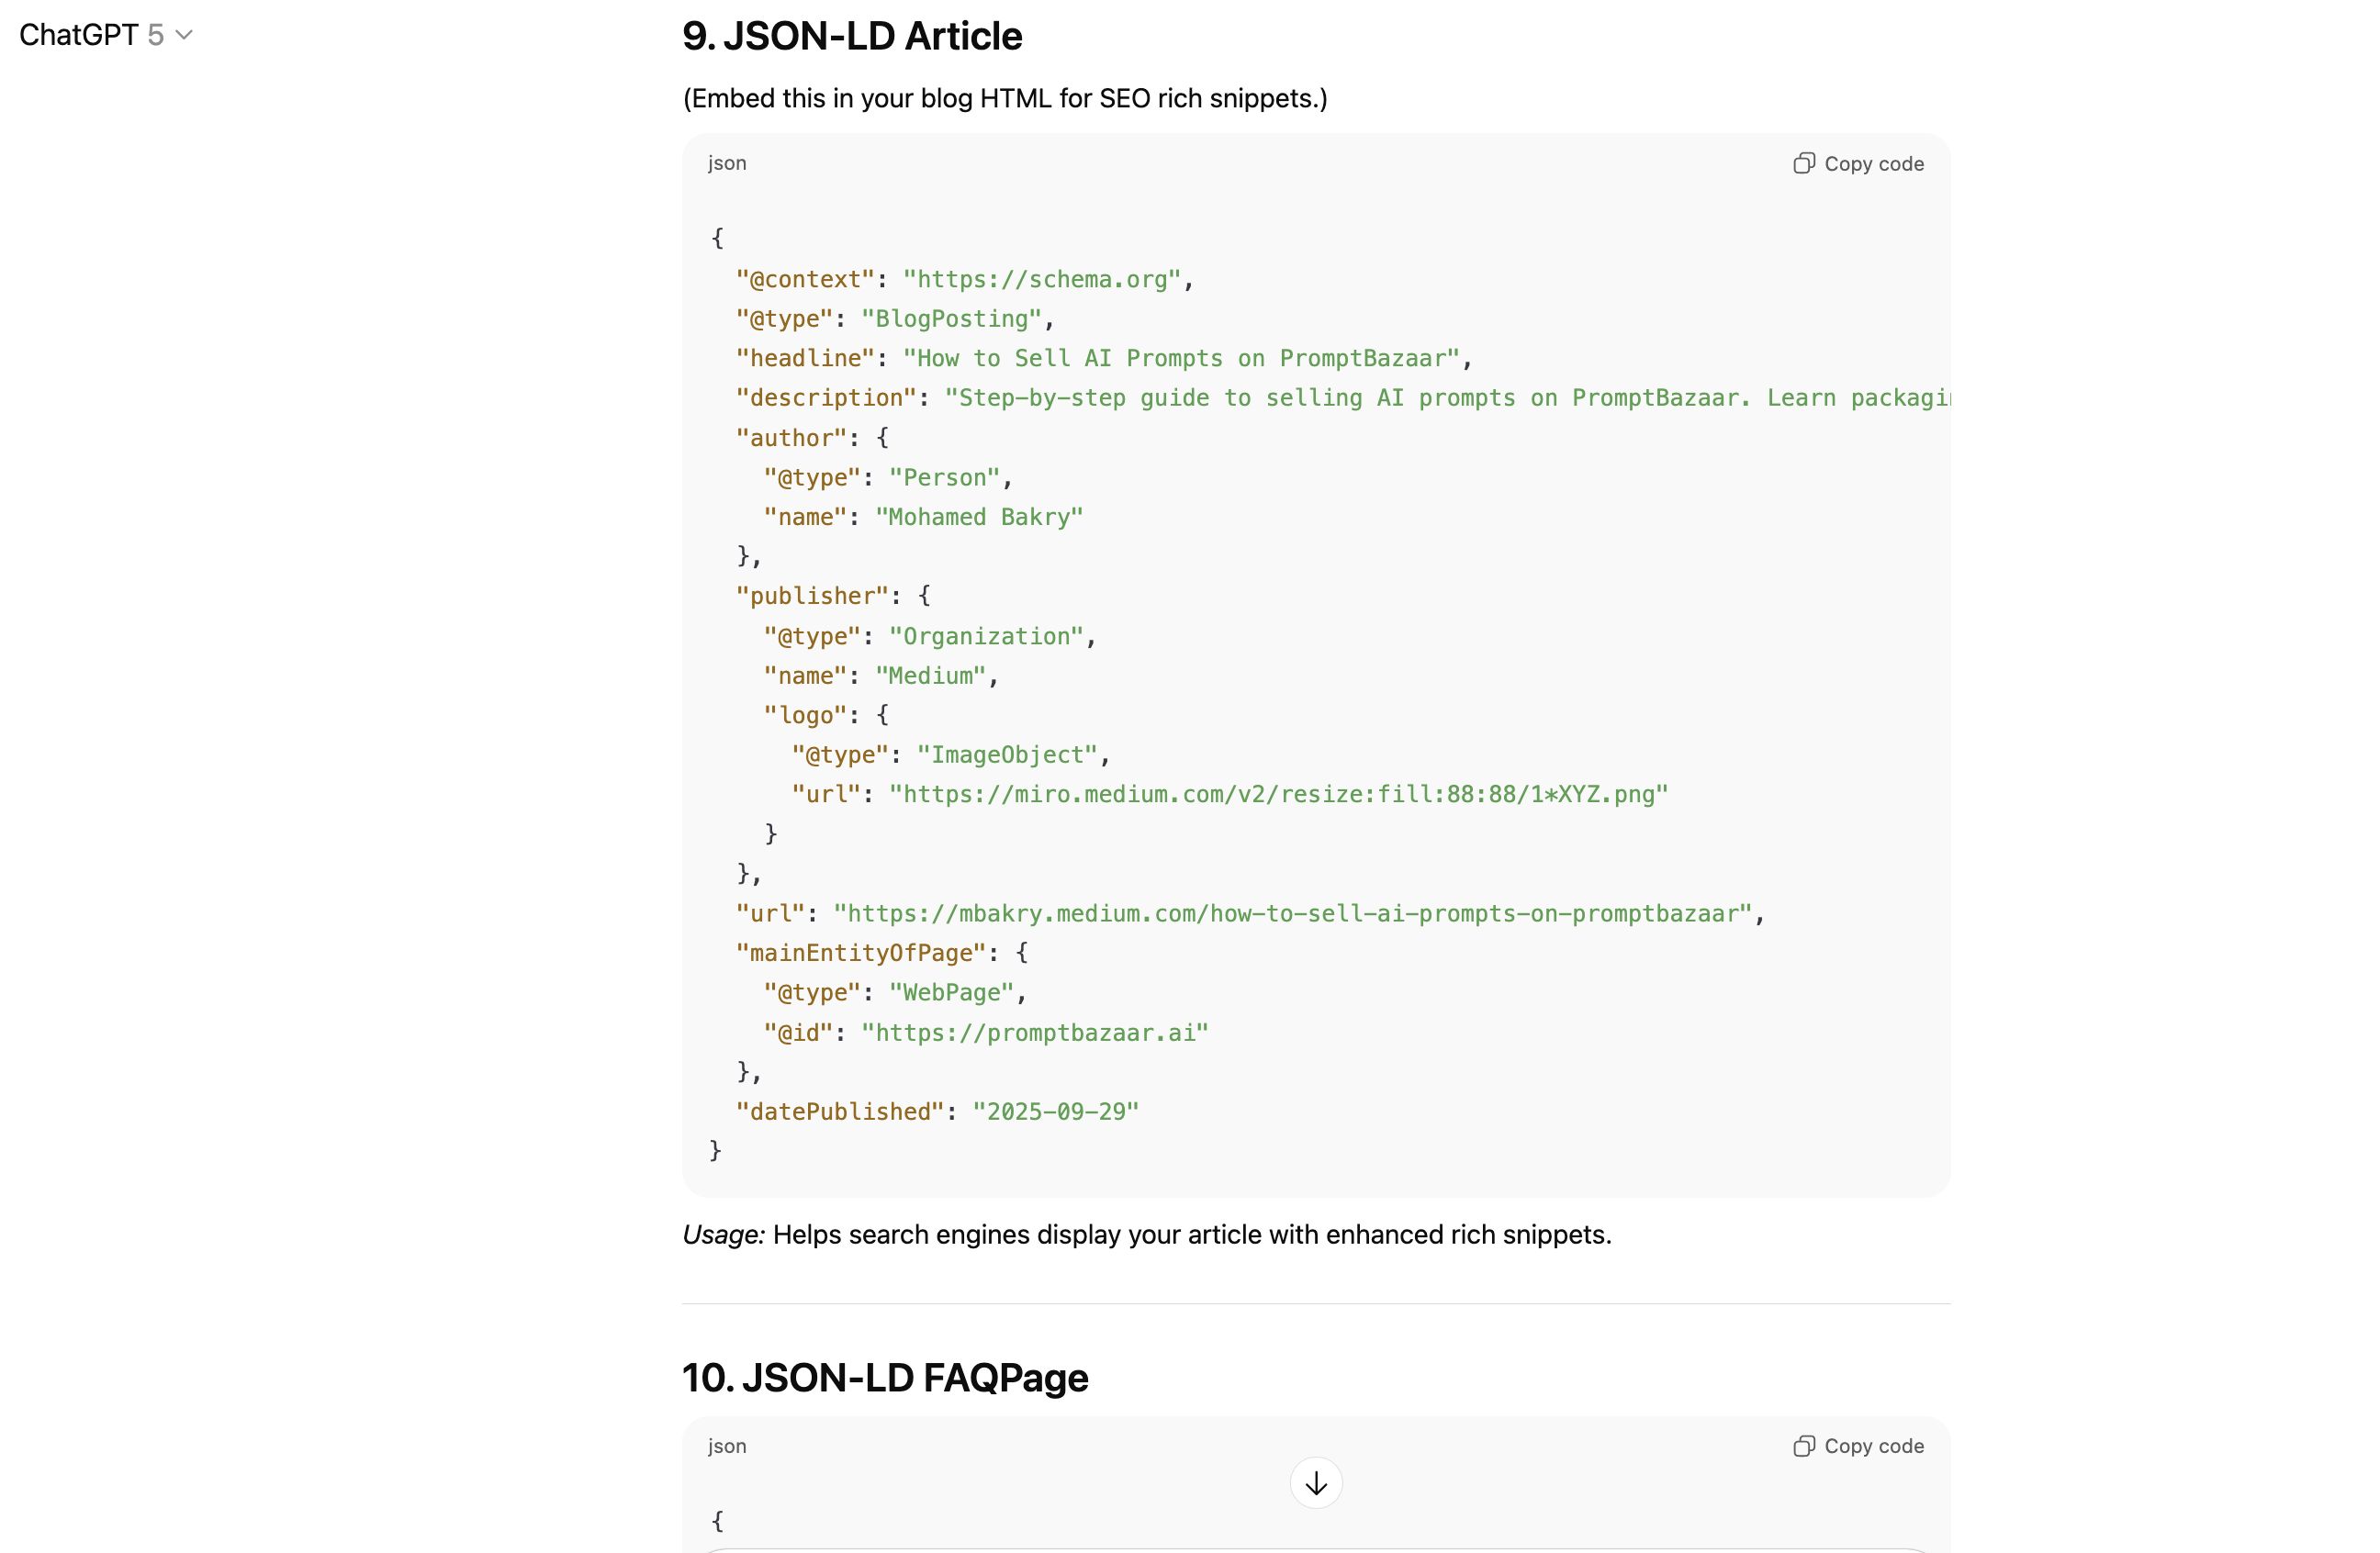
Task: Click the "Embed this in your blog HTML" paragraph
Action: pos(1005,98)
